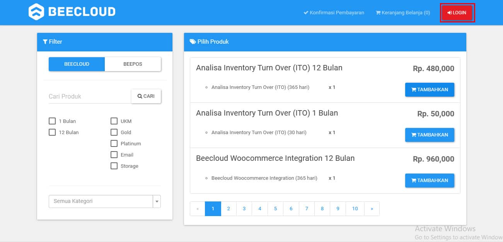The height and width of the screenshot is (242, 503).
Task: Add Analisa ITO 12 Bulan with TAMBAHKAN
Action: click(430, 90)
